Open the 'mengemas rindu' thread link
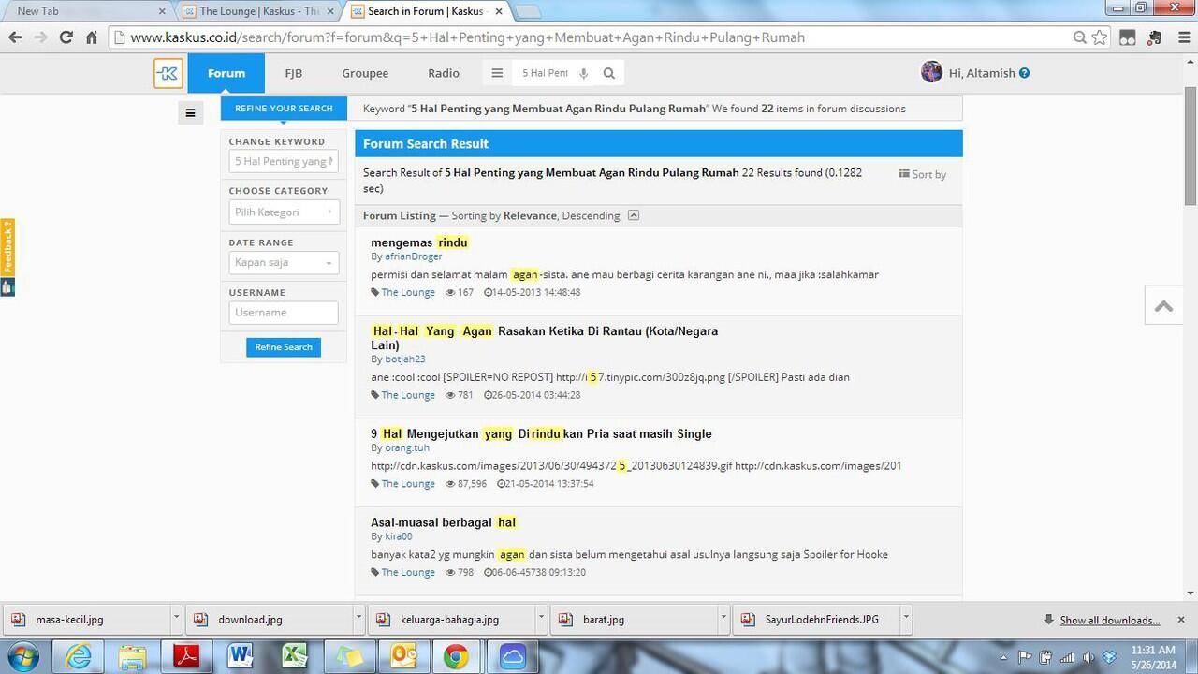 click(418, 242)
